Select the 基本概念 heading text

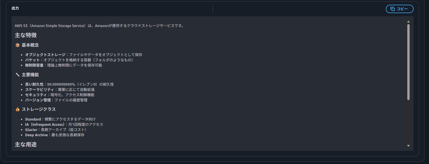30,45
